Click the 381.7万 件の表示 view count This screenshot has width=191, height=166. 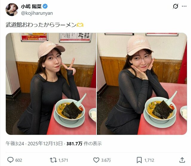click(84, 144)
